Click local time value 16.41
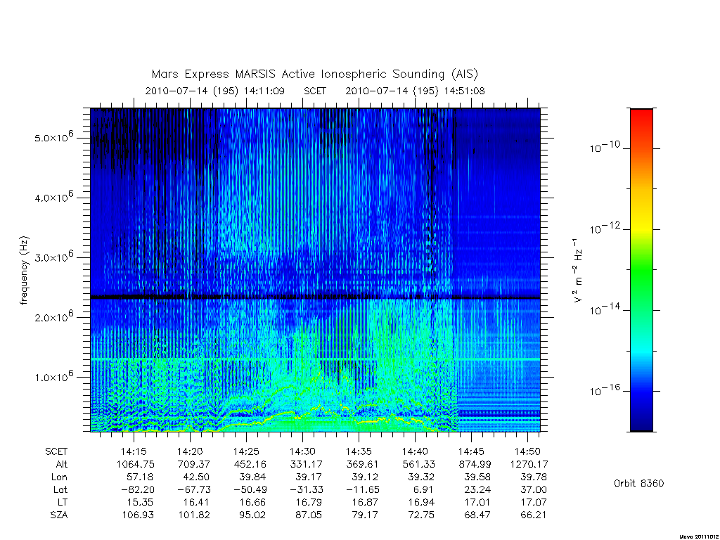 pos(197,502)
